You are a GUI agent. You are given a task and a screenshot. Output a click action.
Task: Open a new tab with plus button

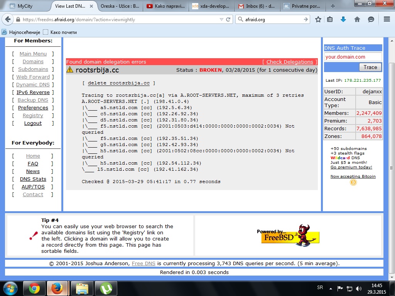click(333, 6)
